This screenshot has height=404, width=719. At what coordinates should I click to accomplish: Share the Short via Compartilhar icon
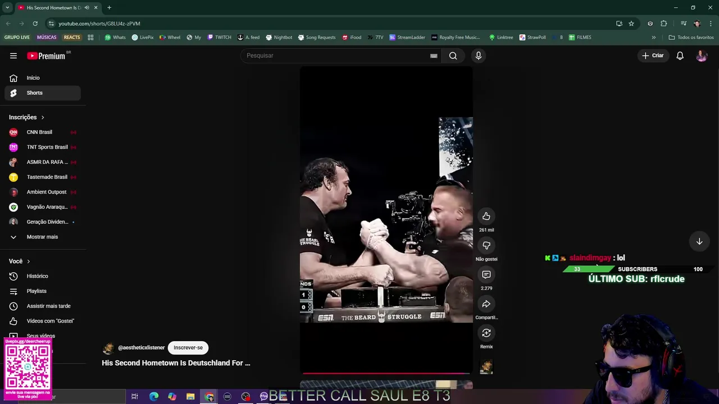click(x=486, y=304)
